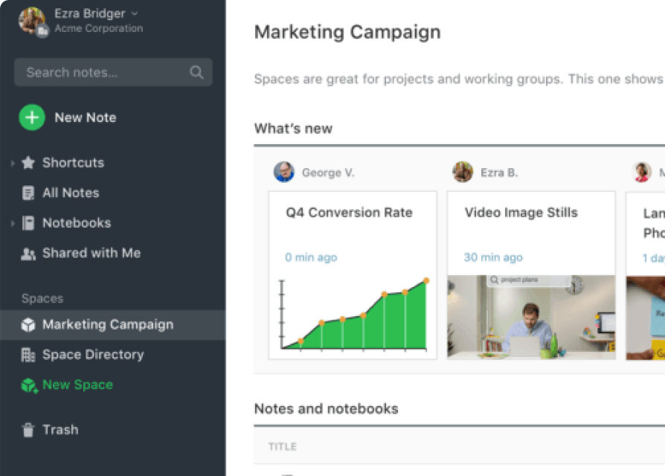665x476 pixels.
Task: Open Shortcuts in the sidebar
Action: [73, 163]
